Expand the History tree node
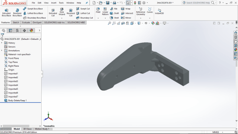This screenshot has width=238, height=134. tap(1, 43)
